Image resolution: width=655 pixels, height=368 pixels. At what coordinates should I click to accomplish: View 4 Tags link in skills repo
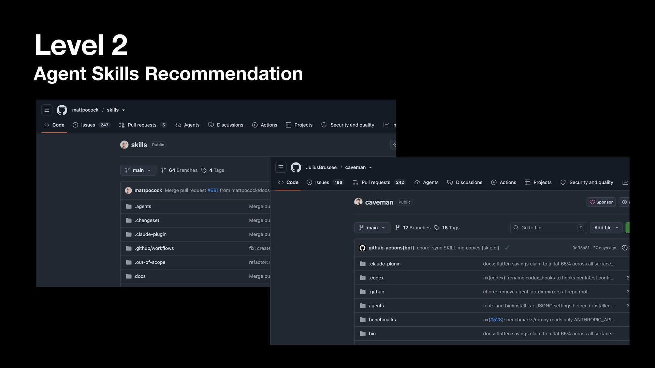pyautogui.click(x=213, y=170)
